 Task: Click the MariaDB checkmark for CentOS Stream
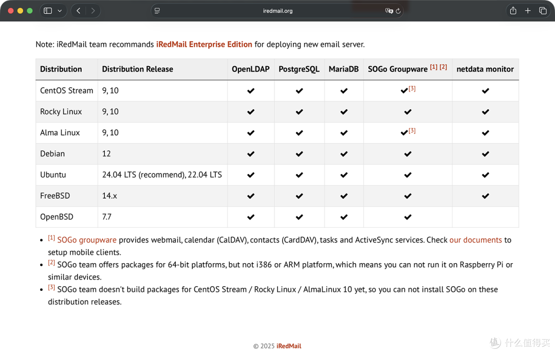[x=344, y=91]
